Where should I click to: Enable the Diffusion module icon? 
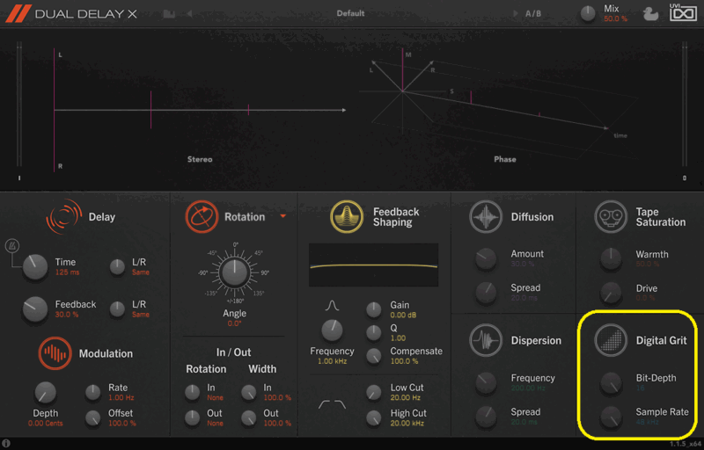(x=486, y=217)
